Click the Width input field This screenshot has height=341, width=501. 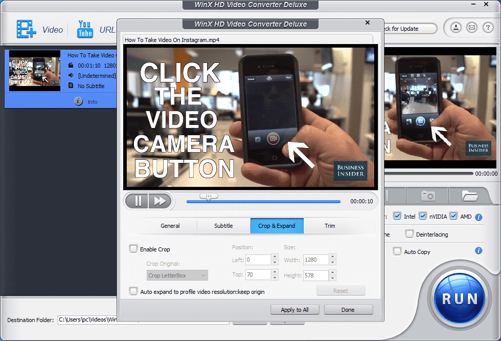coord(316,260)
